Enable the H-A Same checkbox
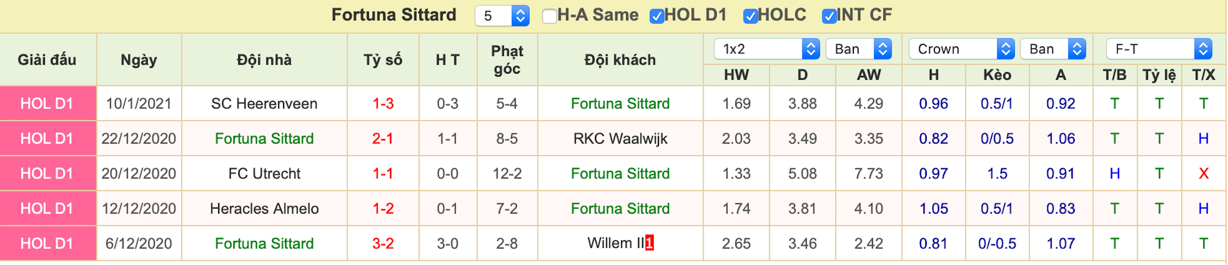The width and height of the screenshot is (1228, 265). [549, 16]
